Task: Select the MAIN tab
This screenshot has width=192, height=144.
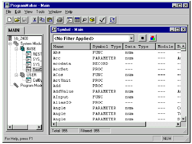Action: pyautogui.click(x=15, y=30)
